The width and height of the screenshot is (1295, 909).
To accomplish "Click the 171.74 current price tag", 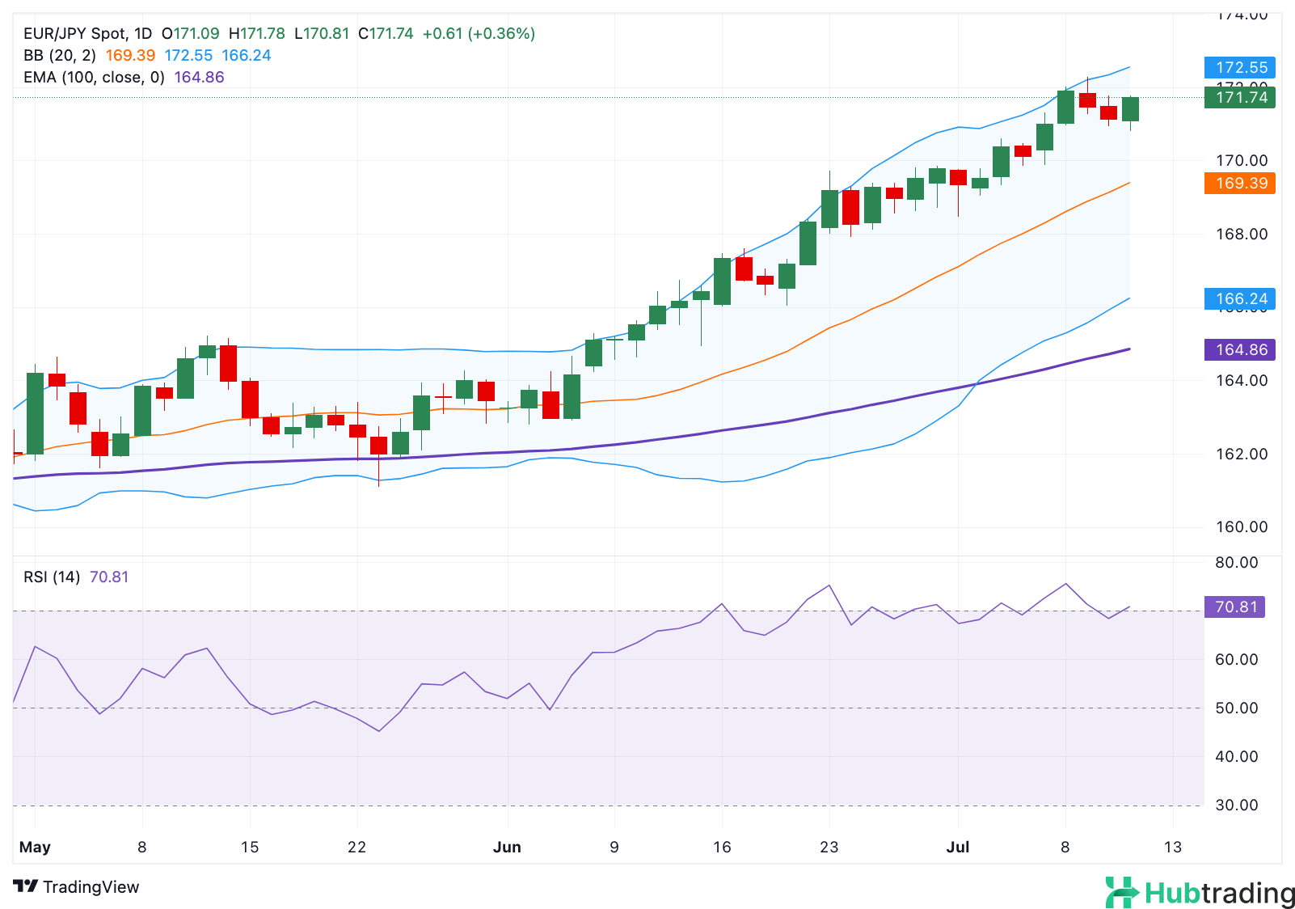I will click(x=1239, y=97).
